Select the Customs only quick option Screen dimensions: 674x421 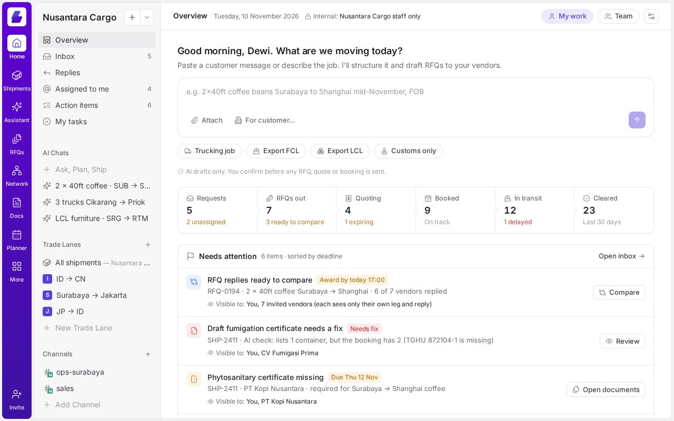(x=408, y=151)
